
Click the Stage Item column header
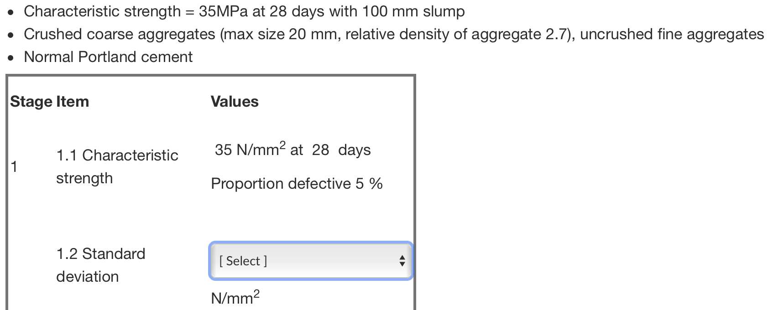coord(49,101)
